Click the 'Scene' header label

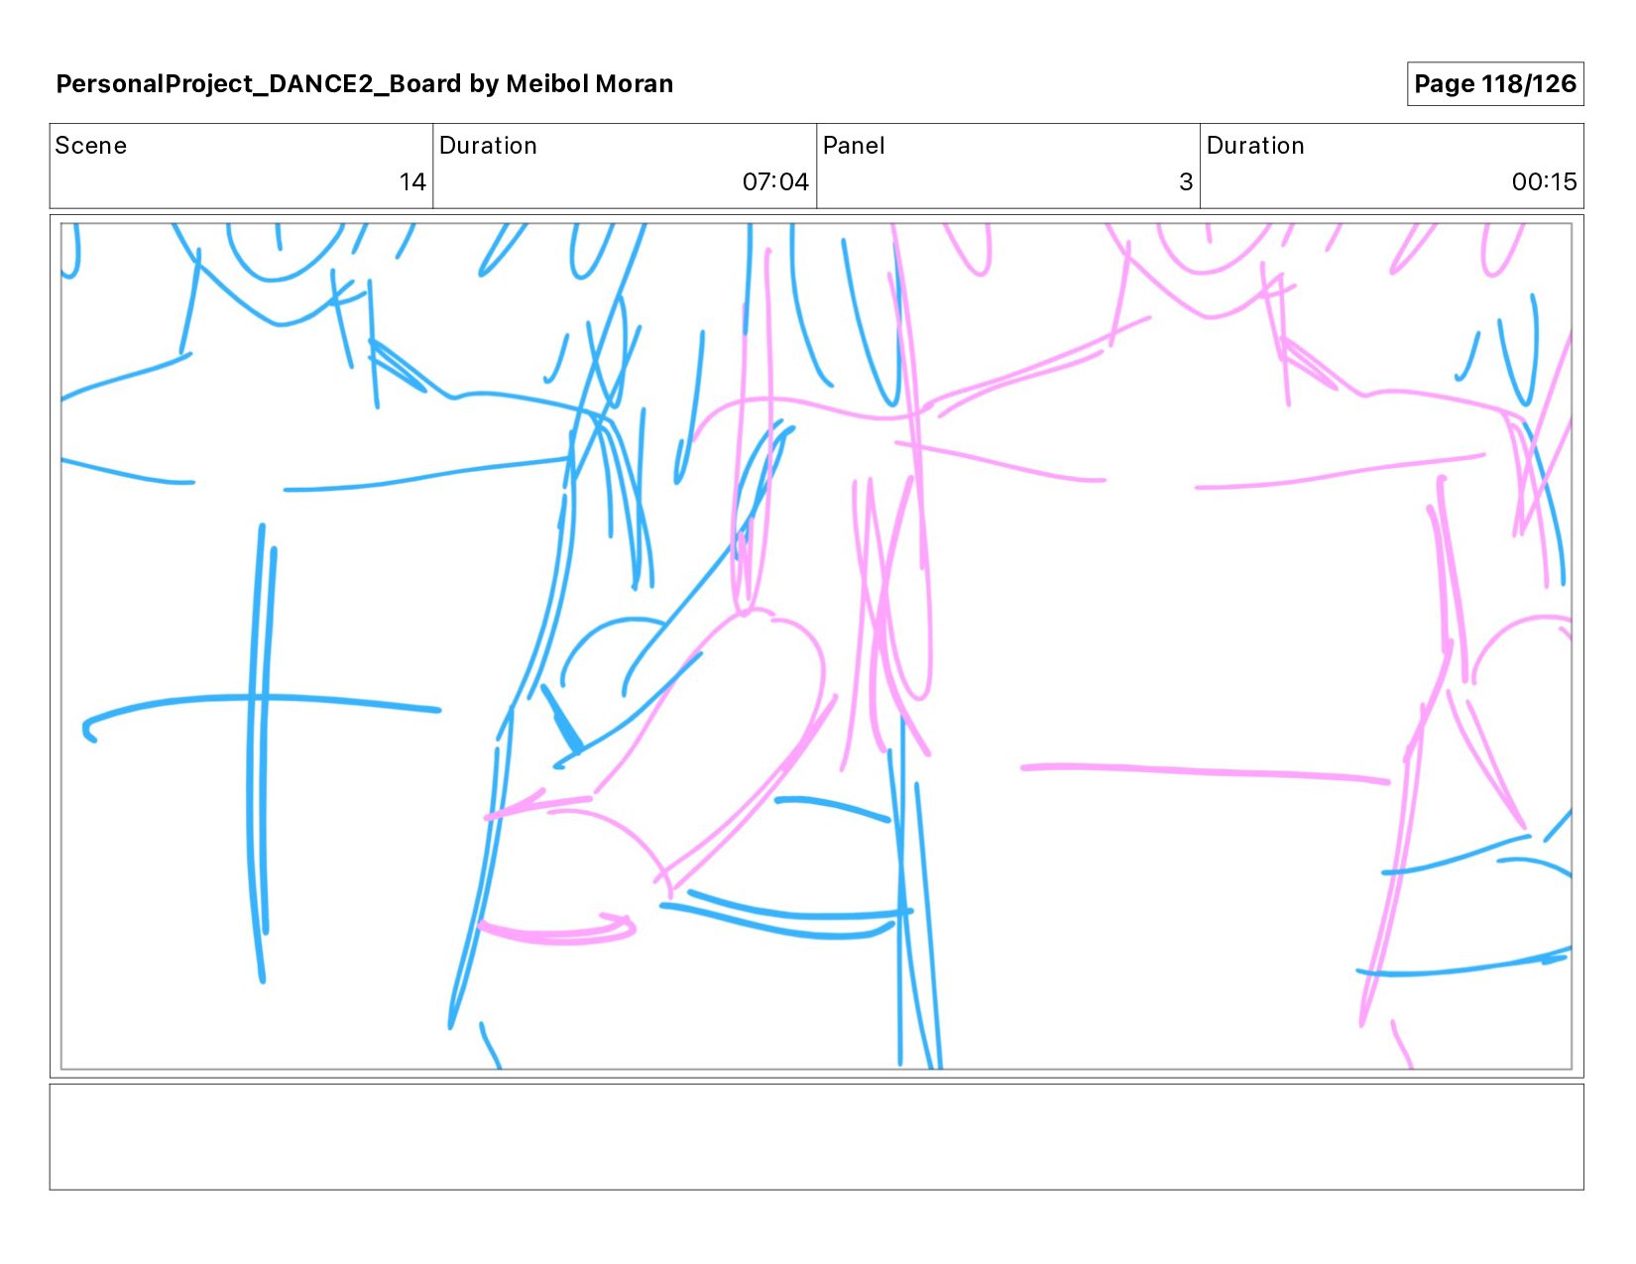point(90,146)
